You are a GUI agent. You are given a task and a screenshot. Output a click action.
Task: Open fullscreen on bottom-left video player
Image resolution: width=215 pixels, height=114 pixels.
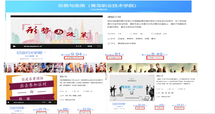coord(55,102)
